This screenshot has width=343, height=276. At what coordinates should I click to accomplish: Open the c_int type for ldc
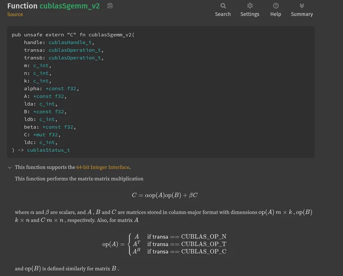tap(47, 142)
